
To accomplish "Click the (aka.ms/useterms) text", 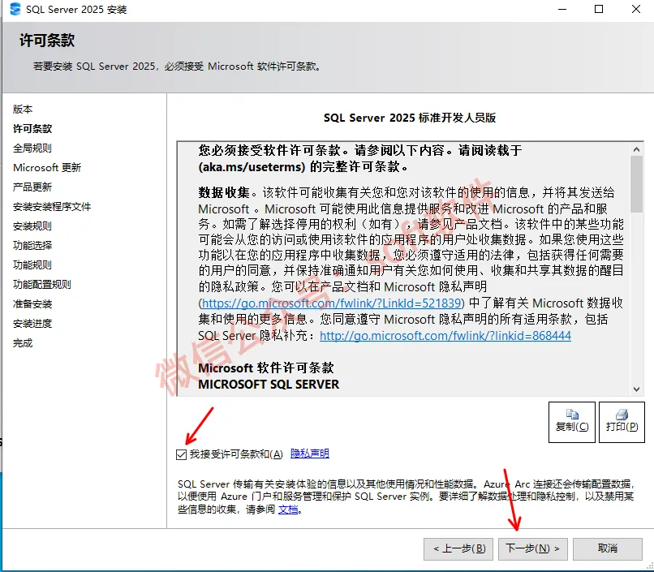I will [252, 167].
